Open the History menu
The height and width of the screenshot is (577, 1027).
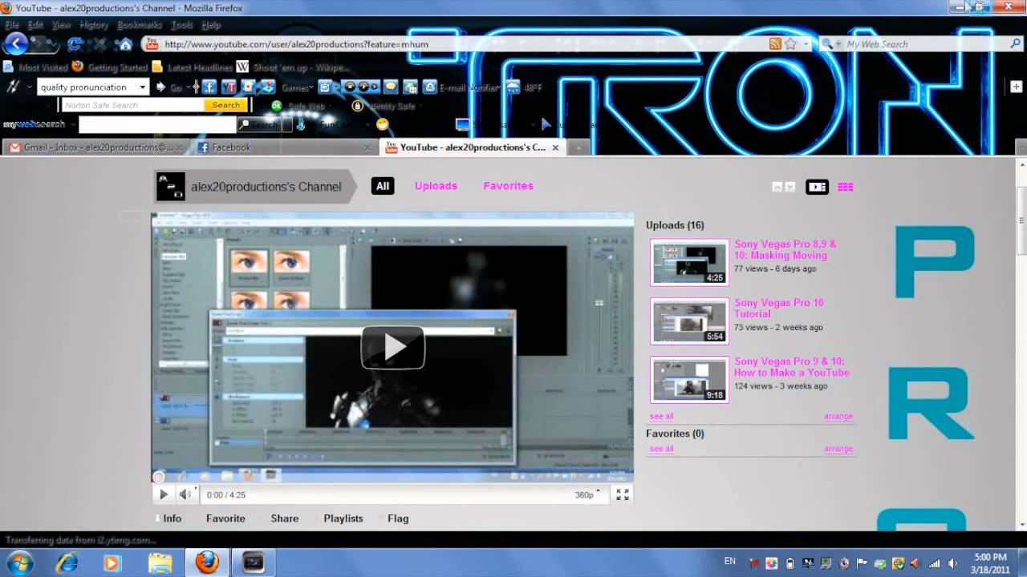click(94, 25)
